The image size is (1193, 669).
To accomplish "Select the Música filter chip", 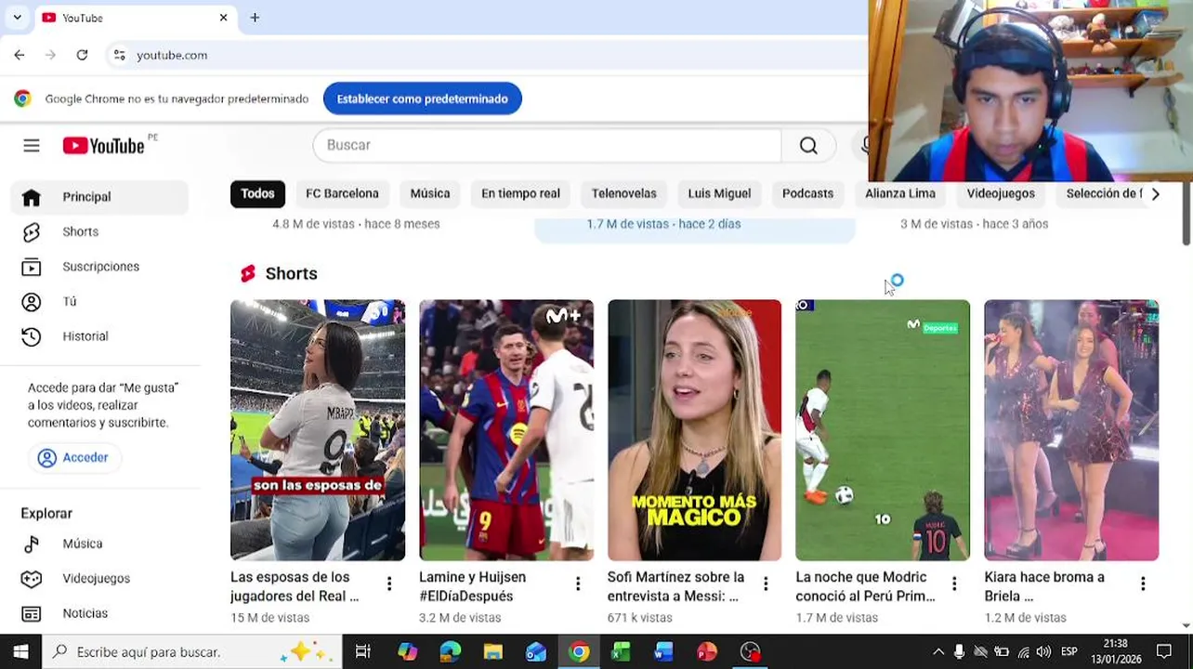I will click(430, 193).
